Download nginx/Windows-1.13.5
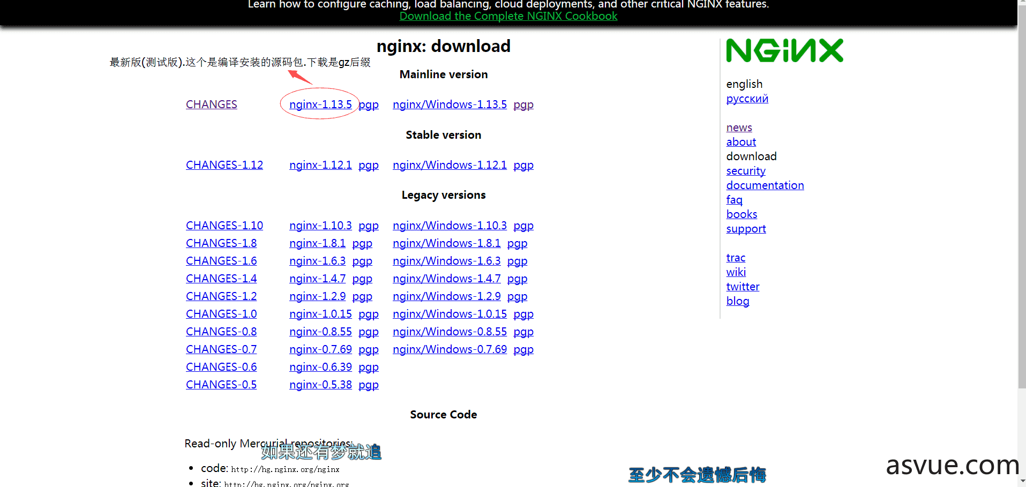Viewport: 1026px width, 487px height. click(x=450, y=104)
